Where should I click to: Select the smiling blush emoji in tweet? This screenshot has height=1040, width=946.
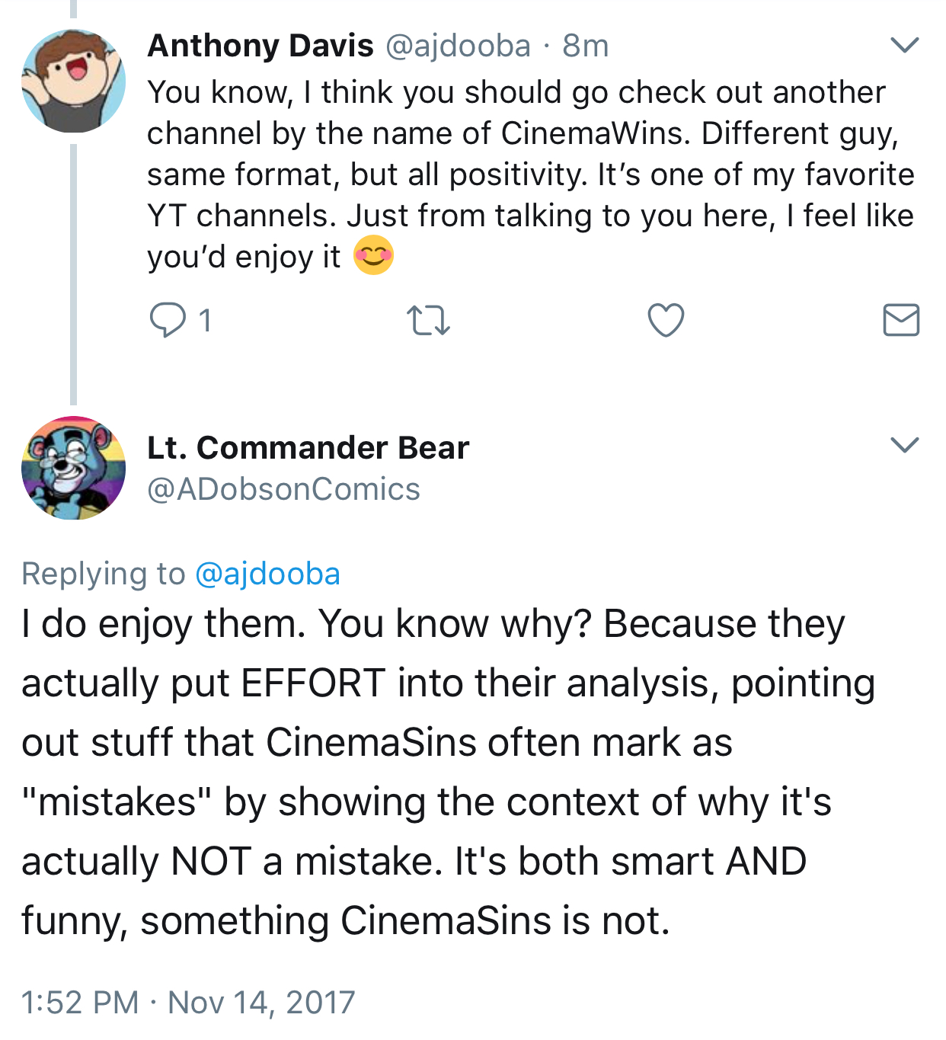[373, 255]
